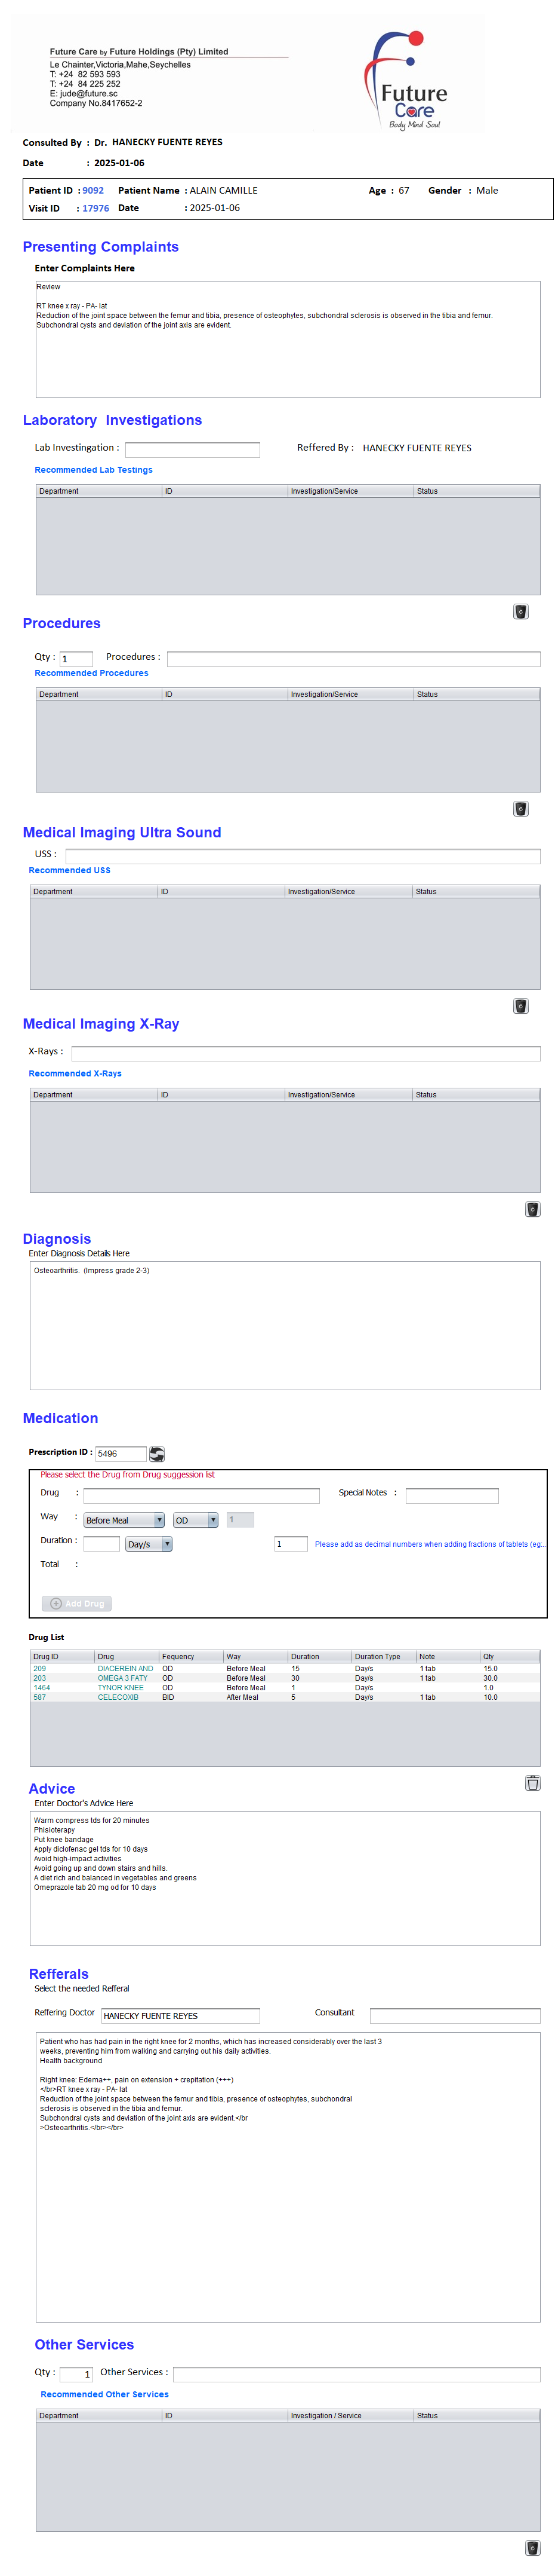This screenshot has height=2576, width=555.
Task: Click trash icon below the Drug List
Action: 532,1782
